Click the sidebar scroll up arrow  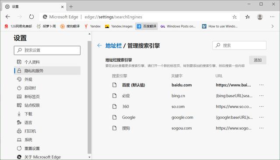(x=89, y=34)
